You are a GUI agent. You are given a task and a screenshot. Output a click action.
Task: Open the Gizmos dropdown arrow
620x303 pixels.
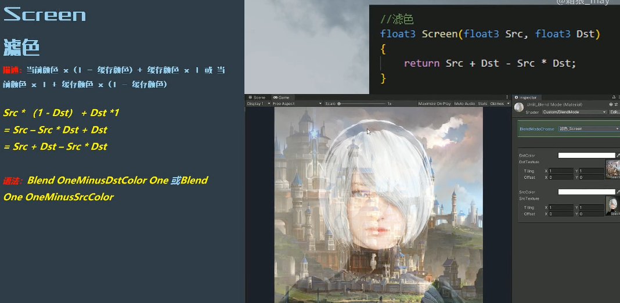pos(509,104)
